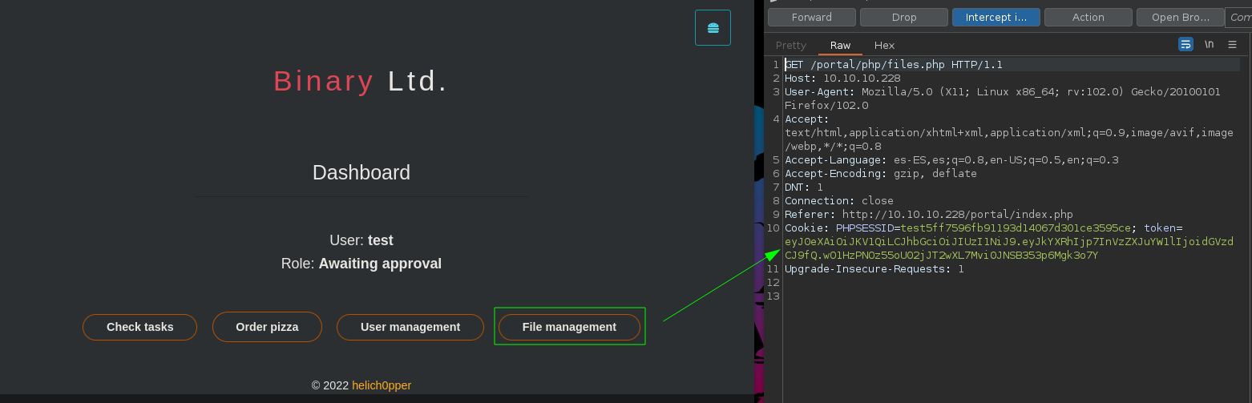Follow the helich0pper footer link
This screenshot has width=1252, height=403.
click(x=382, y=385)
